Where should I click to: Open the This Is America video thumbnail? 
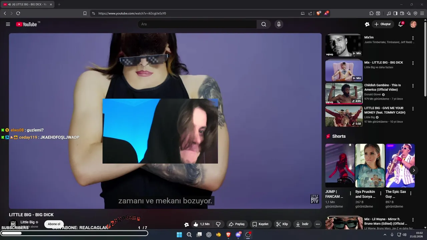point(344,94)
